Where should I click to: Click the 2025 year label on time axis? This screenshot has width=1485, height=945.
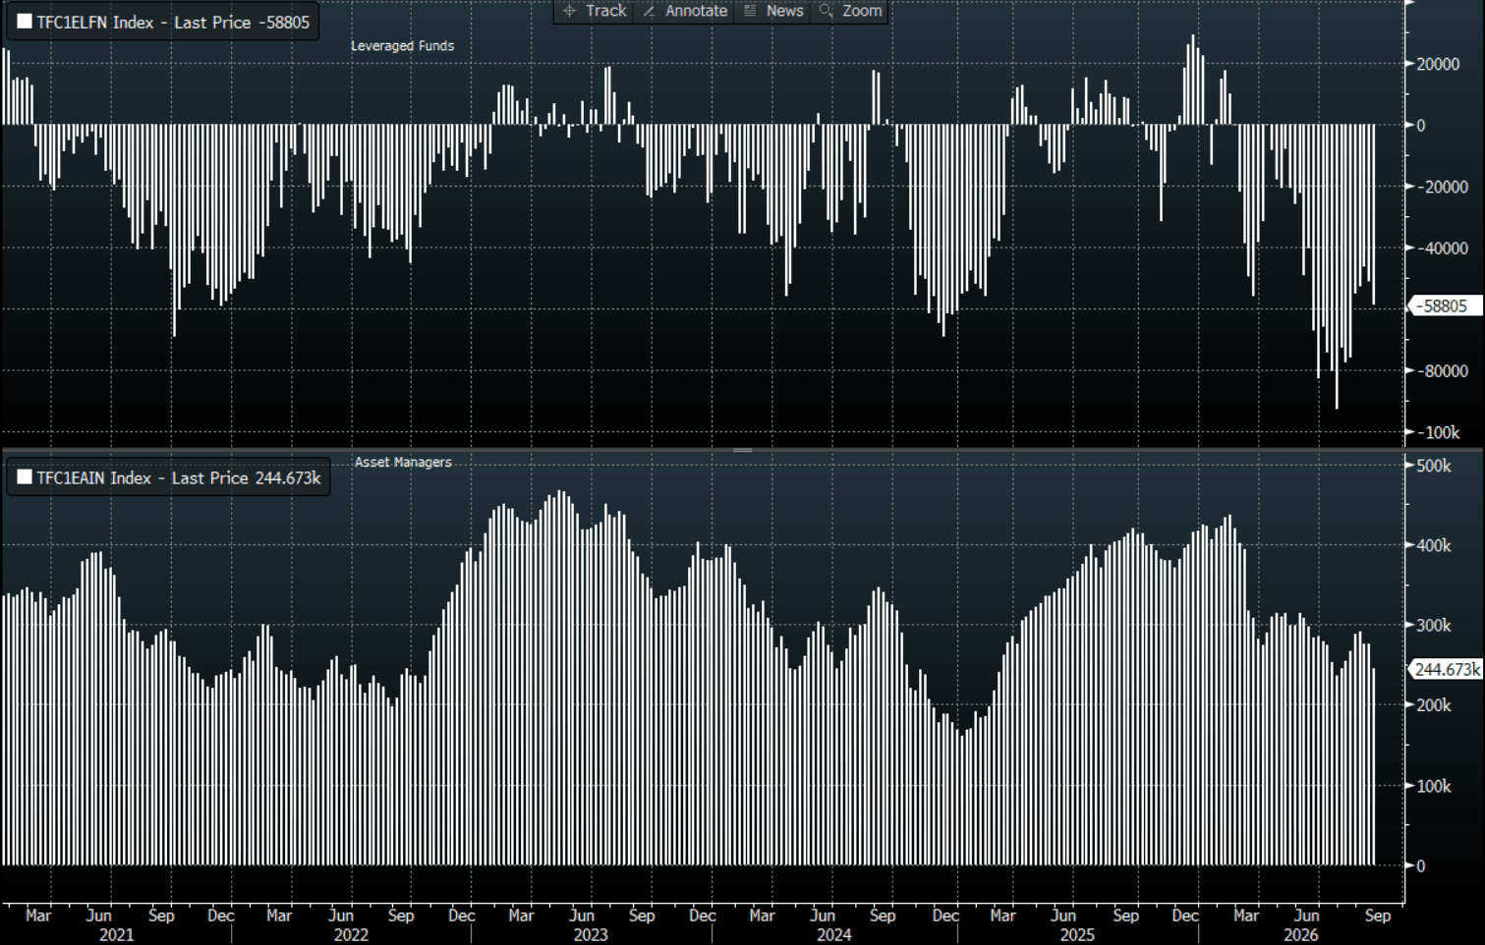tap(1077, 935)
